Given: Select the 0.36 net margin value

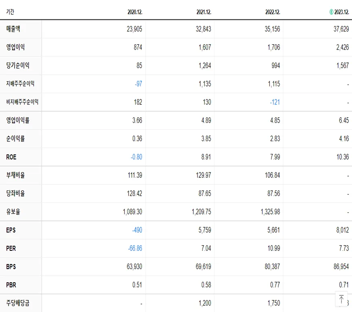Looking at the screenshot, I should 137,139.
